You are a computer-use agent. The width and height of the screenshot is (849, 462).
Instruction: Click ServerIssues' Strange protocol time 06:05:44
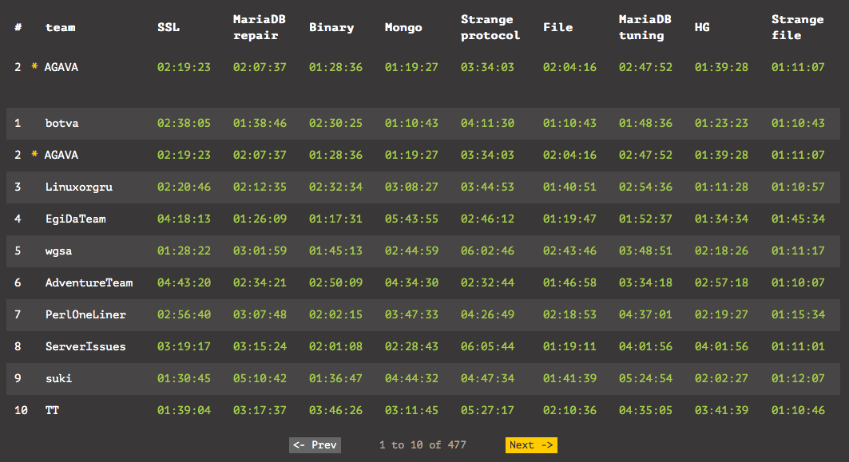click(x=487, y=346)
